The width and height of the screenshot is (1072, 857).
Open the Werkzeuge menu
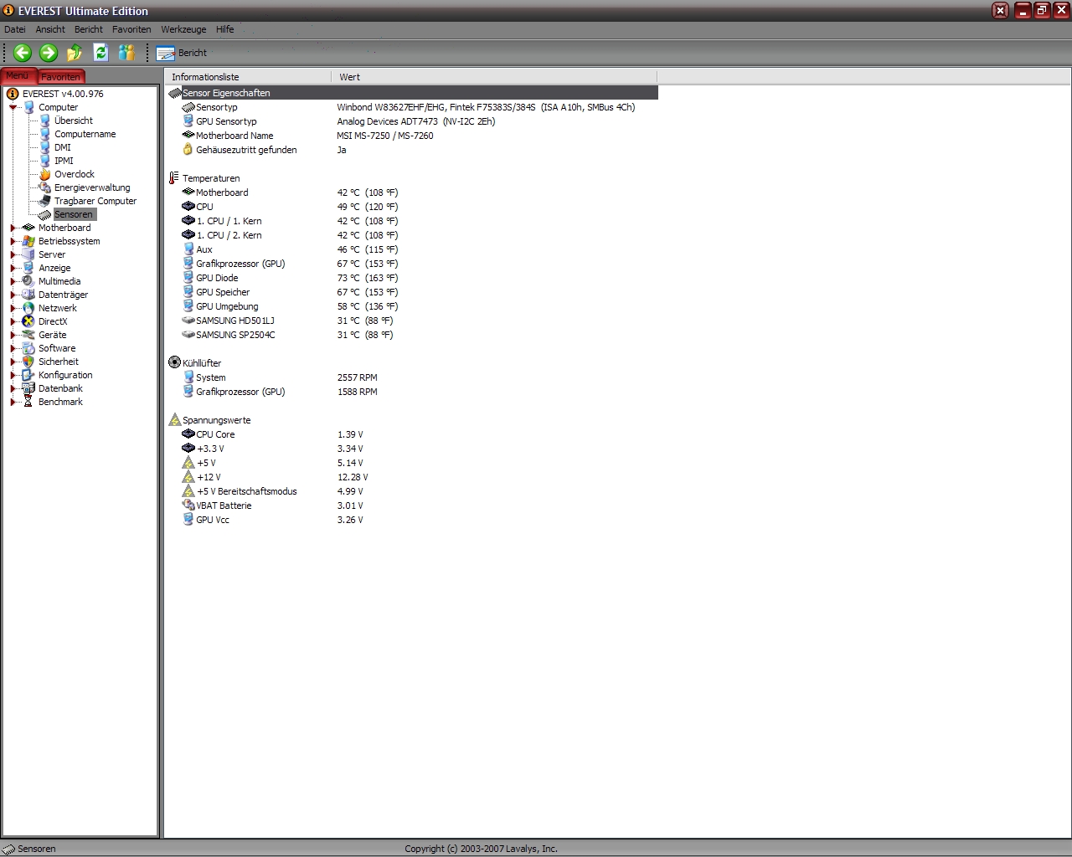[x=183, y=29]
